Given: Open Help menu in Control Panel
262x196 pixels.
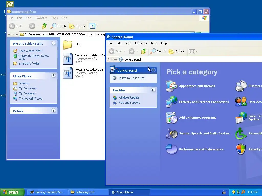Looking at the screenshot, I should pos(164,43).
